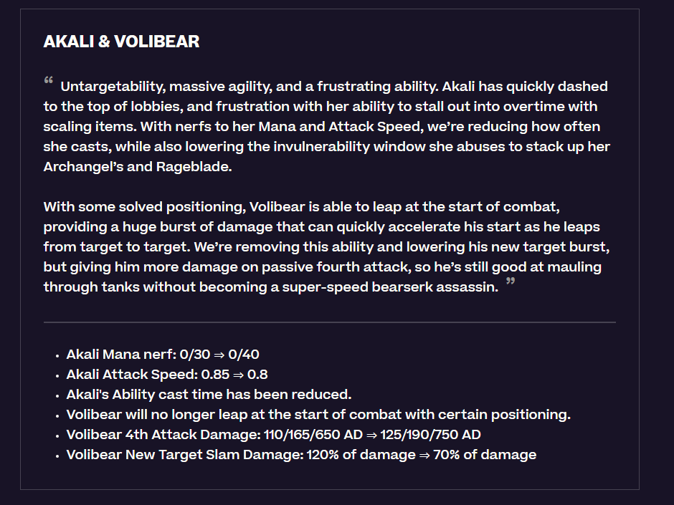
Task: Click the horizontal divider below the quote
Action: [x=330, y=322]
